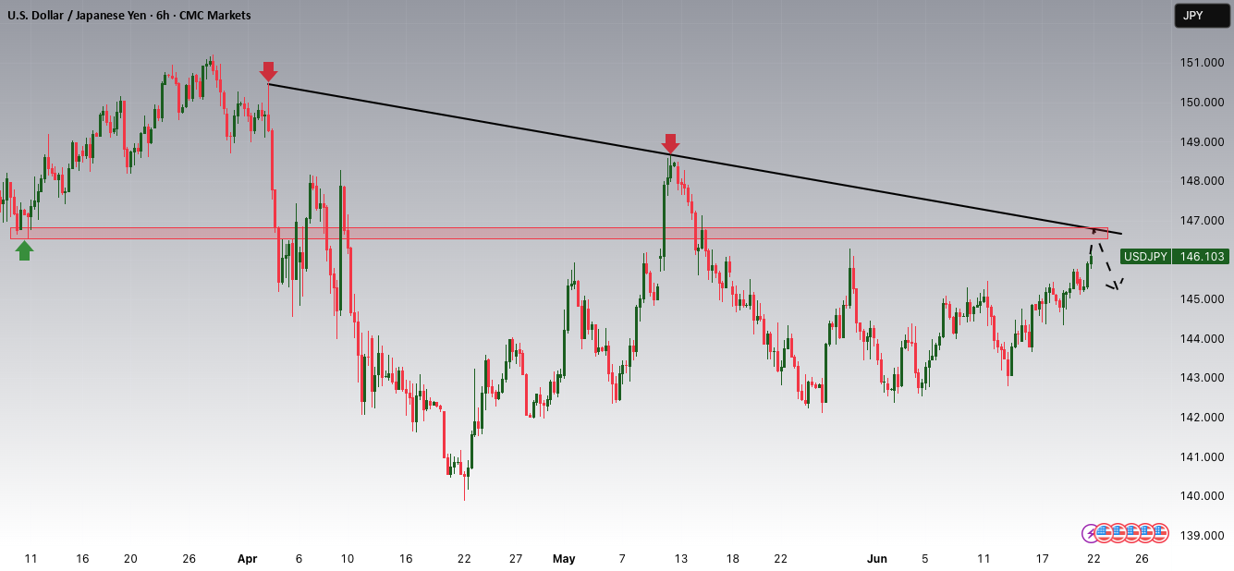
Task: Click the 150.000 price axis label
Action: 1200,103
